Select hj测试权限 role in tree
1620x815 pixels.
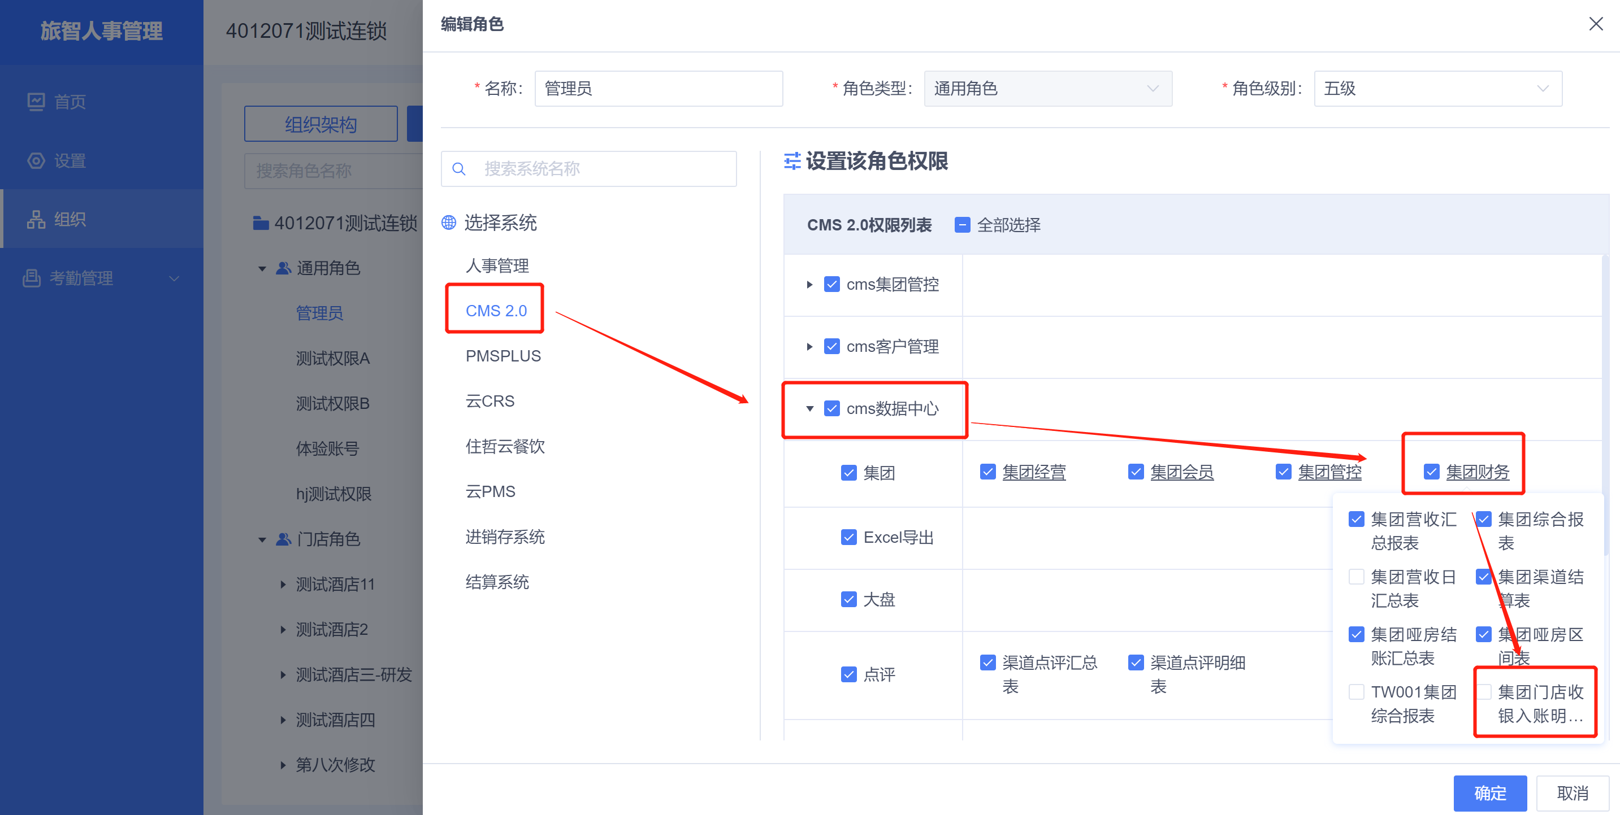pos(334,494)
